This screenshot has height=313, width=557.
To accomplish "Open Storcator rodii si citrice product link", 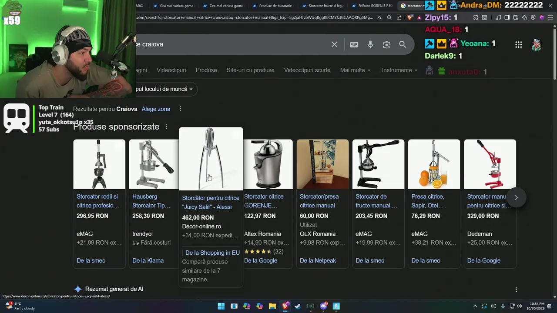I will click(98, 201).
